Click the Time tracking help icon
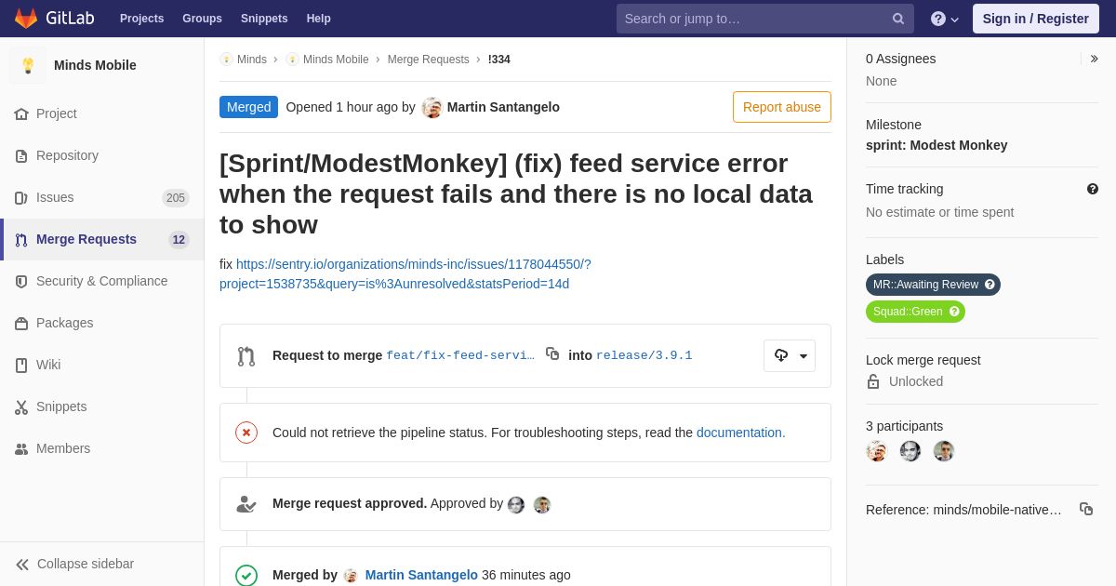The width and height of the screenshot is (1116, 586). tap(1093, 189)
